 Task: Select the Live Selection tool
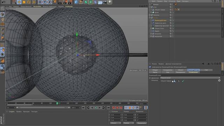(14, 2)
